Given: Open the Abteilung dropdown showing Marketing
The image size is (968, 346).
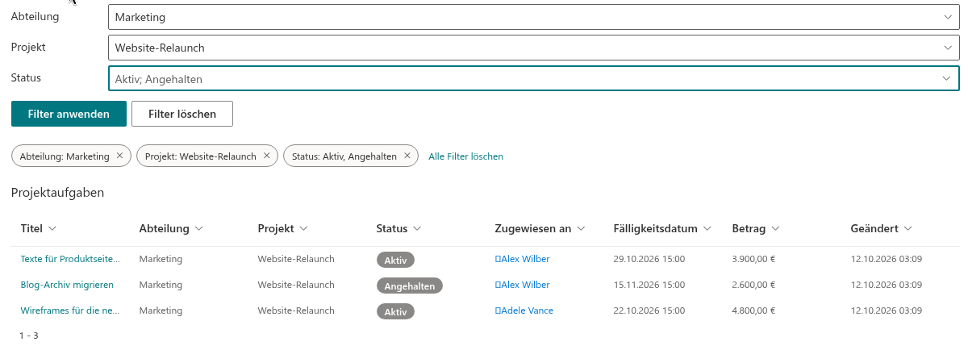Looking at the screenshot, I should 533,16.
